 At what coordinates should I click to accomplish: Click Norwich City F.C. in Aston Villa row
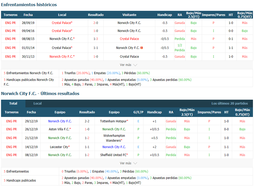tap(114, 129)
